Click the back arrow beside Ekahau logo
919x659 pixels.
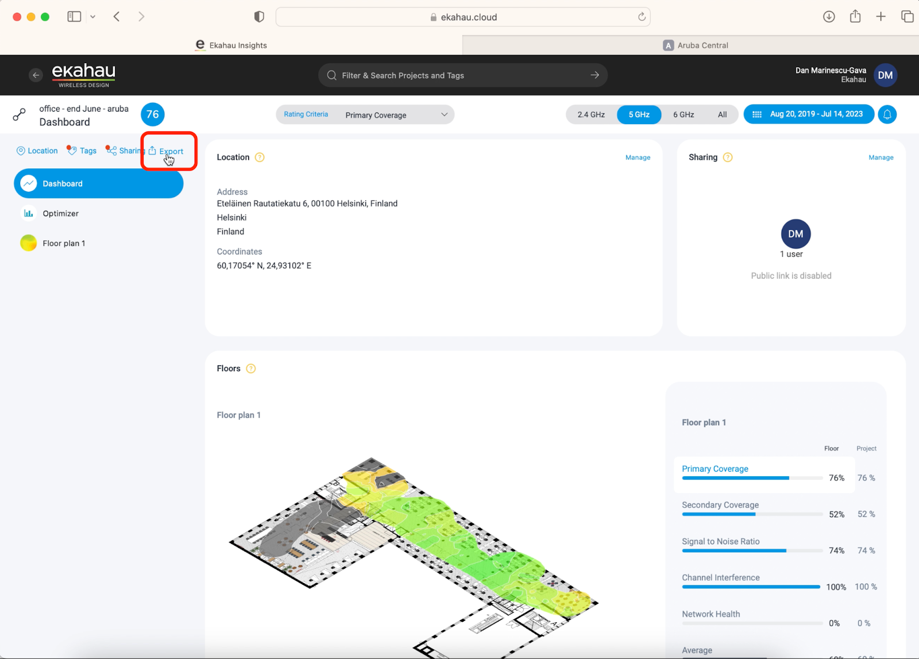point(36,75)
